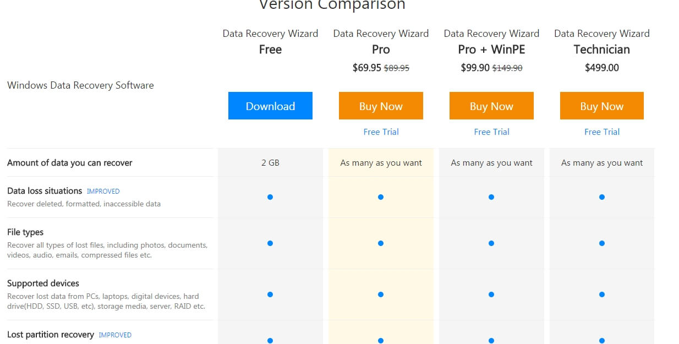Click Supported devices dot in Technician column
This screenshot has width=679, height=344.
click(602, 294)
